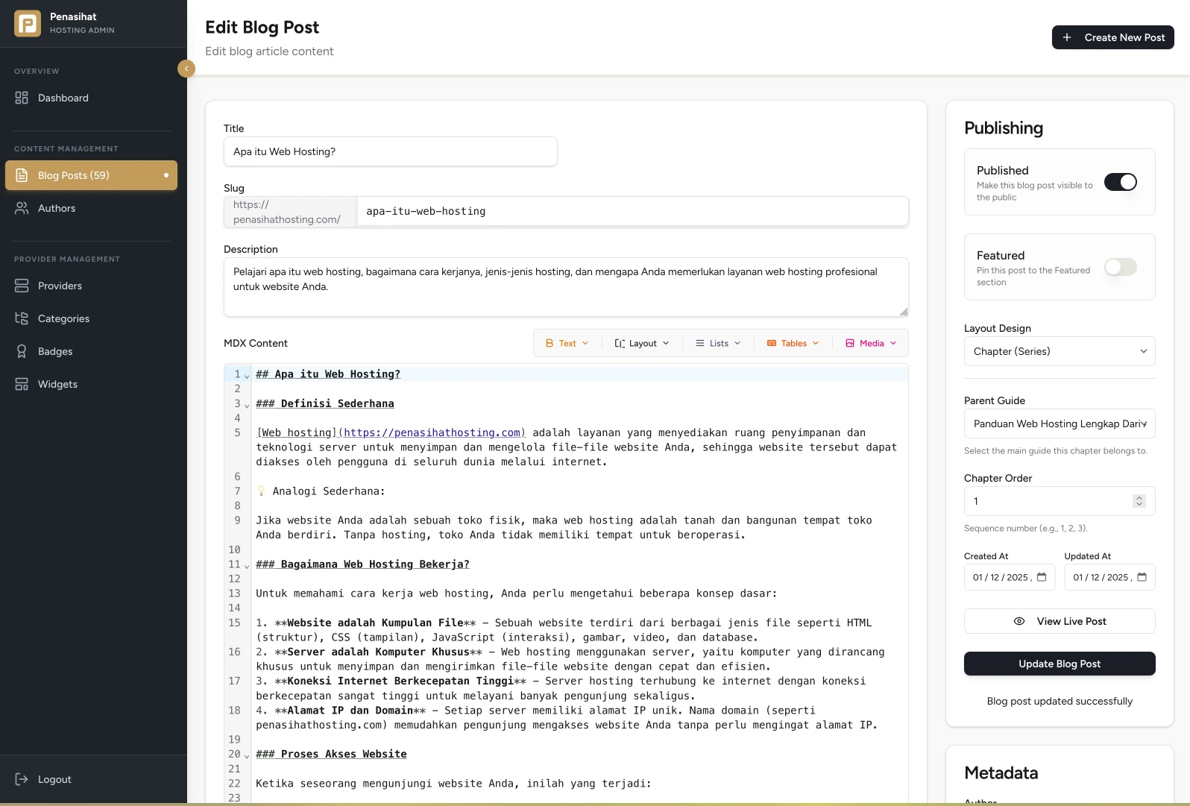Open the Lists dropdown

point(718,343)
